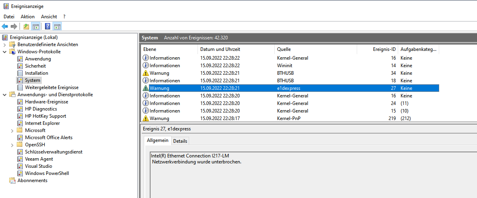477x198 pixels.
Task: Expand the Microsoft folder node
Action: coord(12,130)
